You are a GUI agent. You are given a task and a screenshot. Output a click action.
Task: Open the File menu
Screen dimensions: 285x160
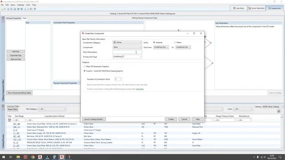click(x=2, y=5)
